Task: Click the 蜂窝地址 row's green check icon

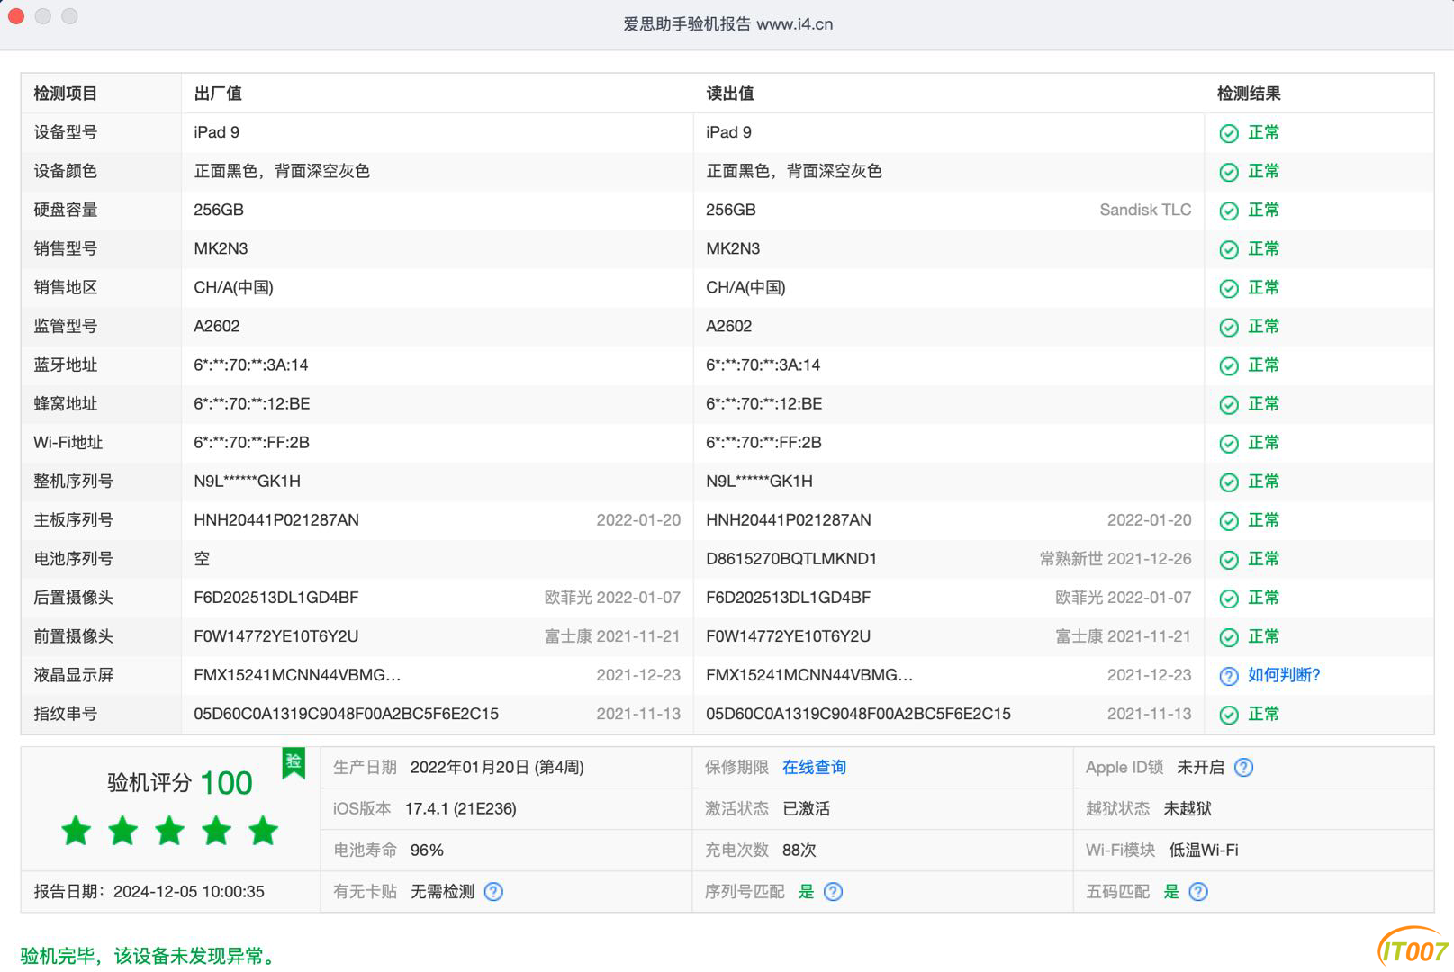Action: click(x=1228, y=404)
